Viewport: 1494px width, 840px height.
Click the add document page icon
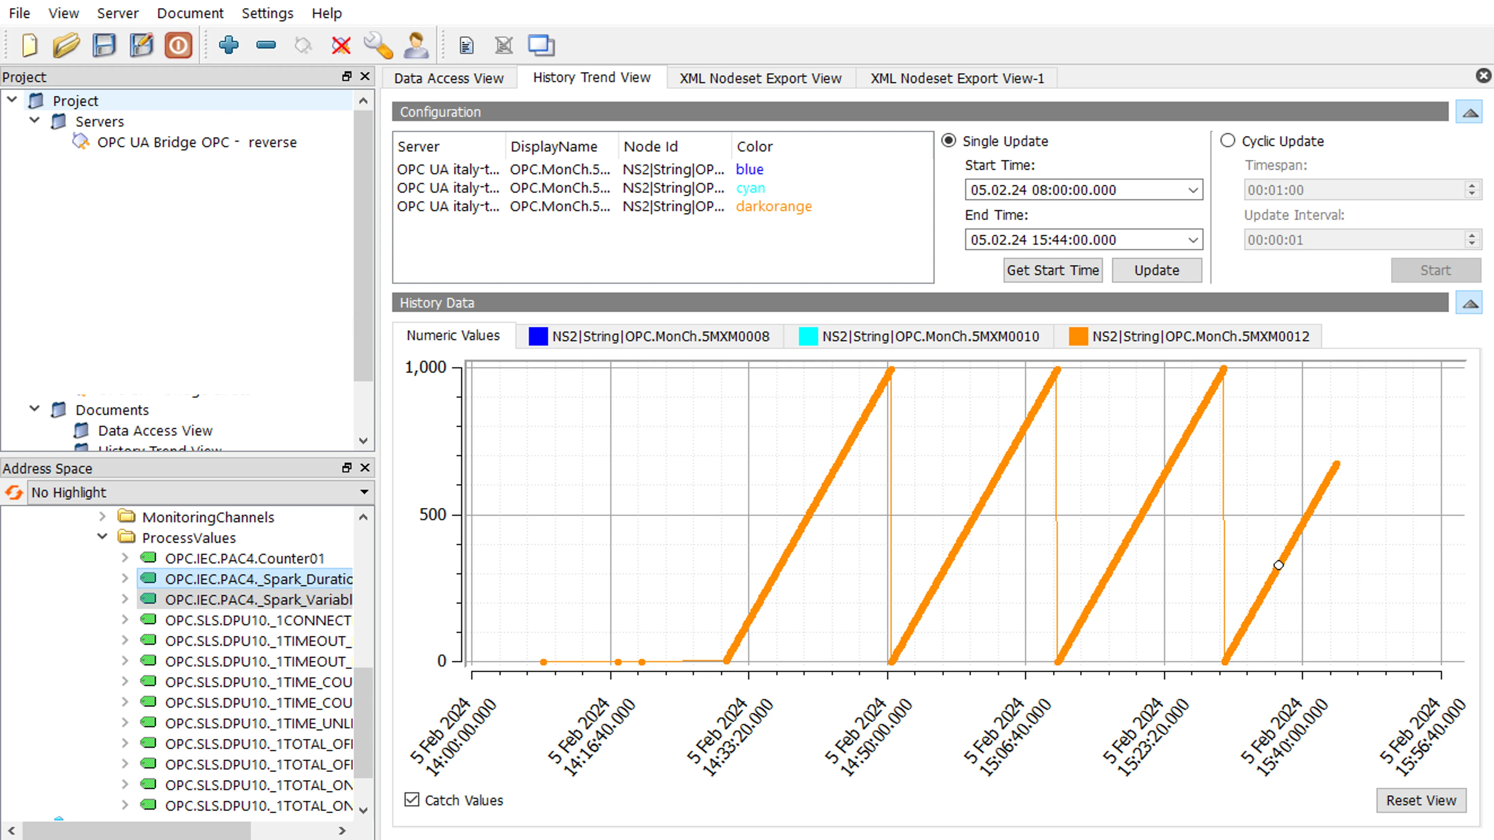[x=466, y=45]
